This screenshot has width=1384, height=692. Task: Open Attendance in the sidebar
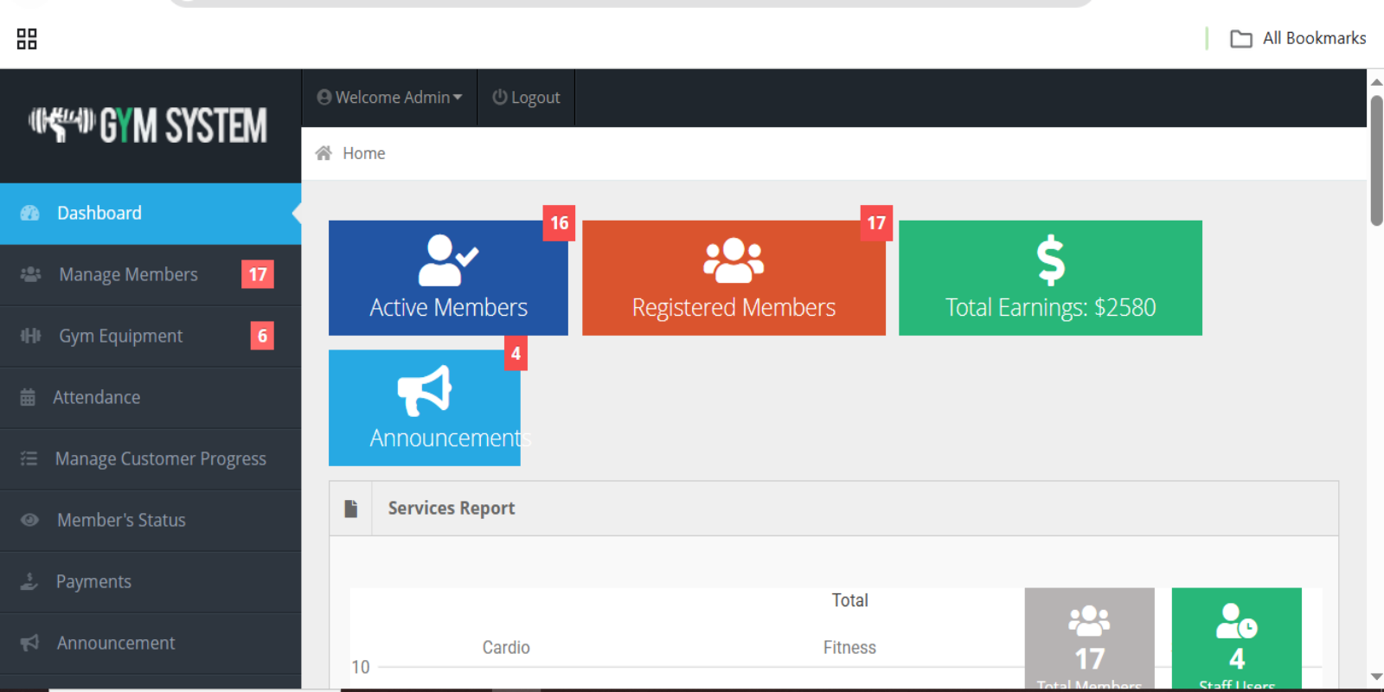(x=151, y=398)
